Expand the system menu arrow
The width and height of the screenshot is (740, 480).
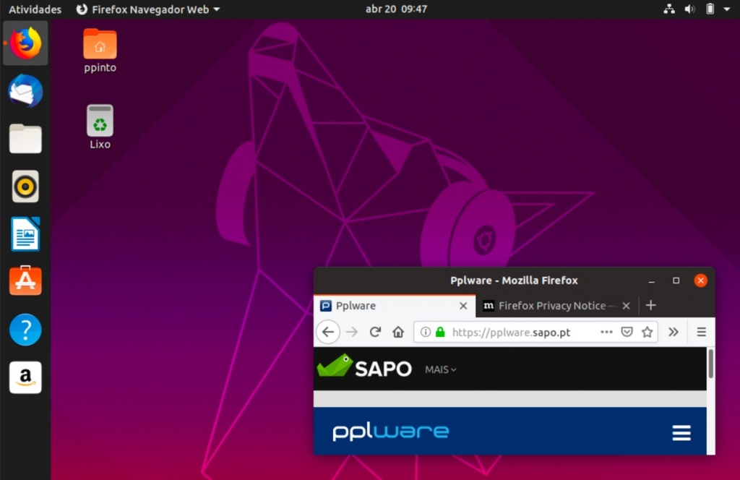click(x=727, y=9)
